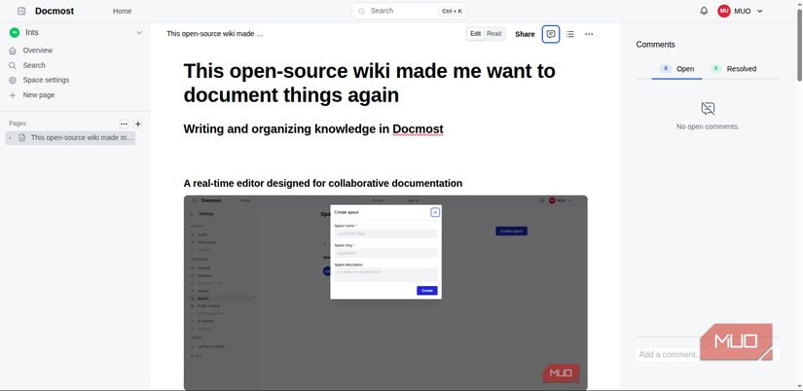Click the MU user avatar
The width and height of the screenshot is (803, 391).
point(723,11)
